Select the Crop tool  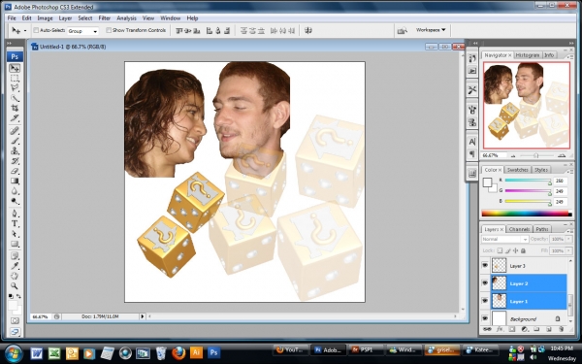(15, 108)
